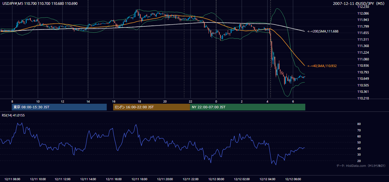The width and height of the screenshot is (389, 182).
Task: Click the bottom time label 12/11 14:00
Action: click(x=88, y=179)
